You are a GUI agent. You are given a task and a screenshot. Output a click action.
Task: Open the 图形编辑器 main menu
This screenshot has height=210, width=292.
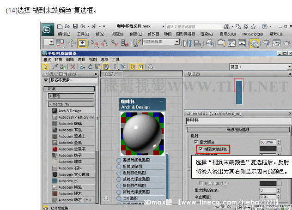click(x=185, y=34)
